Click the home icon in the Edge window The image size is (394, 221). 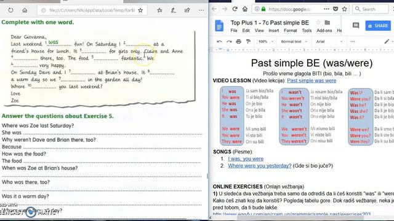tap(25, 10)
